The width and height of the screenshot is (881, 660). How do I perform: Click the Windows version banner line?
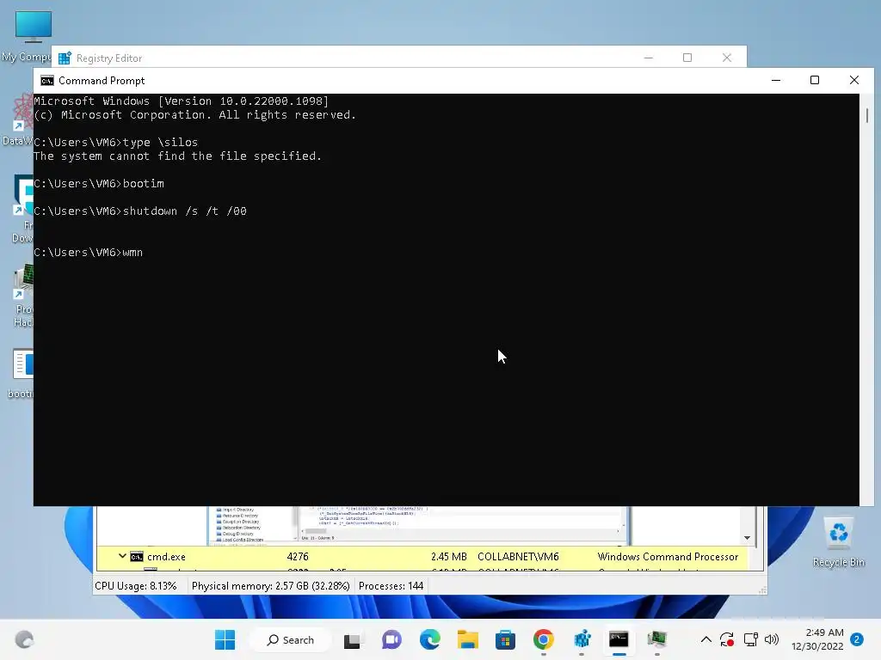(x=181, y=101)
